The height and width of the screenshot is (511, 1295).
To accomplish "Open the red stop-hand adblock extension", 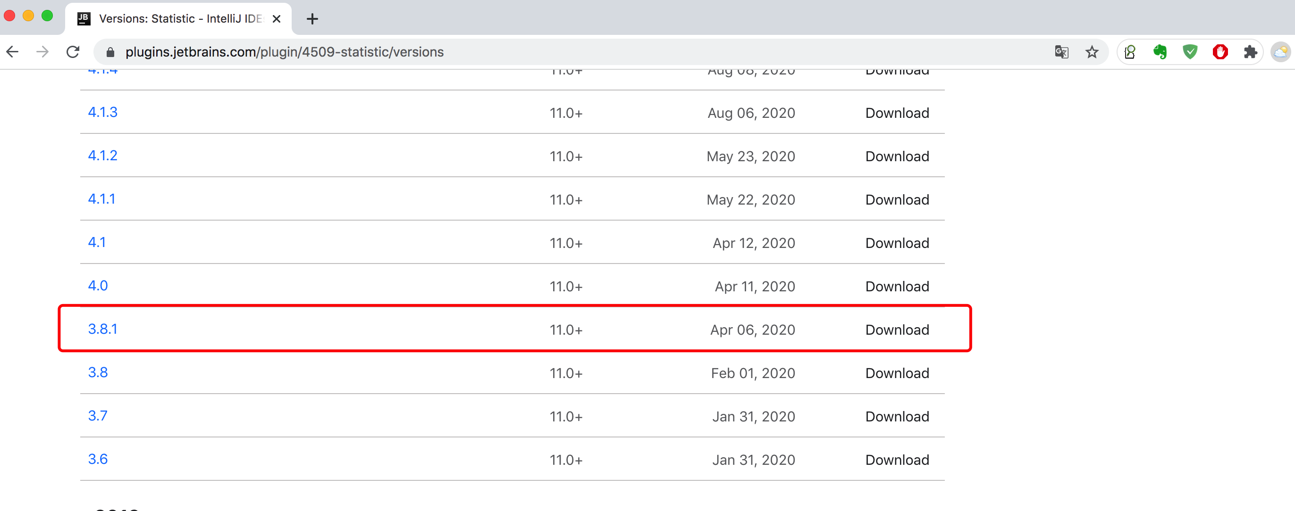I will click(x=1220, y=52).
